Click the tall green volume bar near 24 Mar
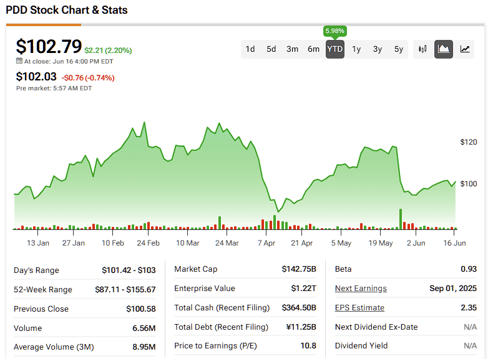Viewport: 493px width, 359px height. point(220,223)
